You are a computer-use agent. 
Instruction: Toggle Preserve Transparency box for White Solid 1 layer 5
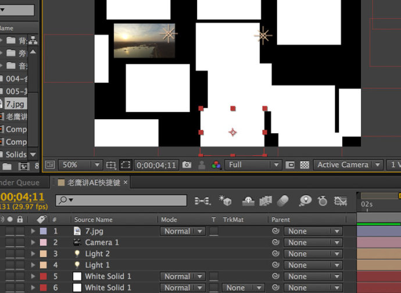[214, 276]
